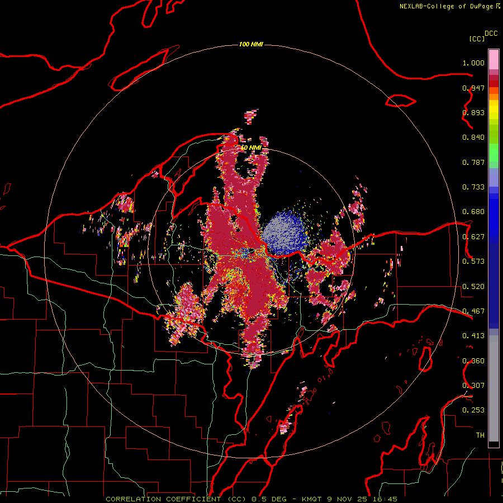The width and height of the screenshot is (503, 503).
Task: Click the 0.627 scale value
Action: [473, 237]
